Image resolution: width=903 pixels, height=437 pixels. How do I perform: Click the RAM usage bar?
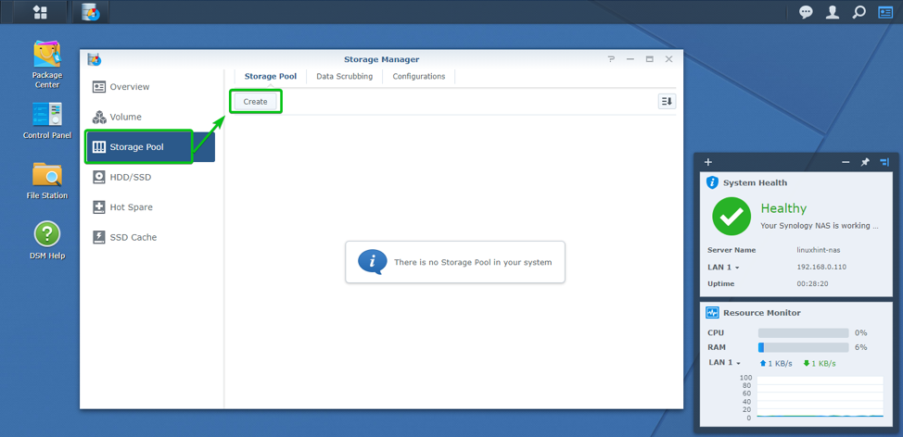click(804, 347)
